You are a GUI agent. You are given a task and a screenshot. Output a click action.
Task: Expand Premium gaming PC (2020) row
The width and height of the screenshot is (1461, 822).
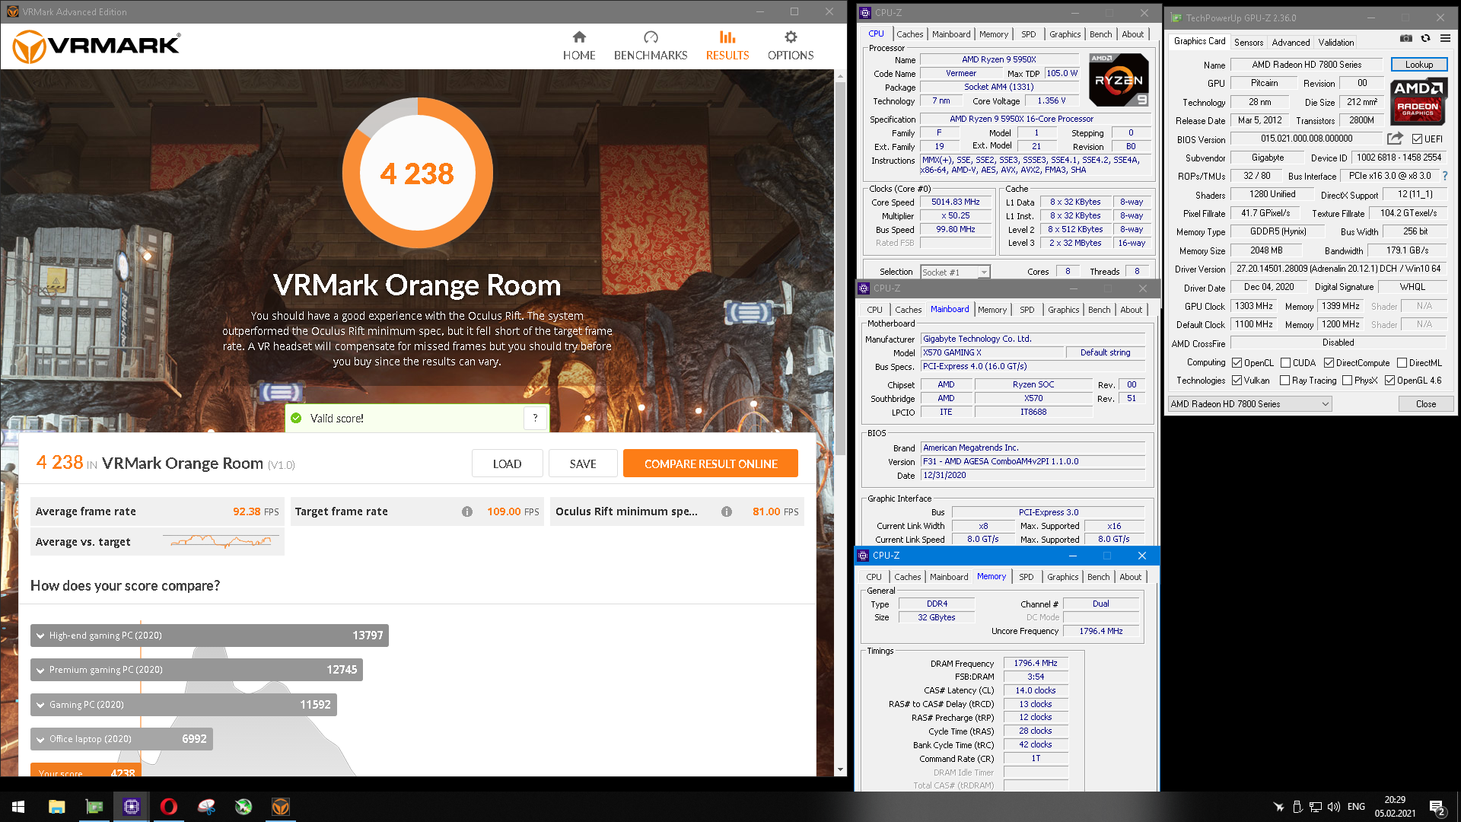pyautogui.click(x=196, y=670)
